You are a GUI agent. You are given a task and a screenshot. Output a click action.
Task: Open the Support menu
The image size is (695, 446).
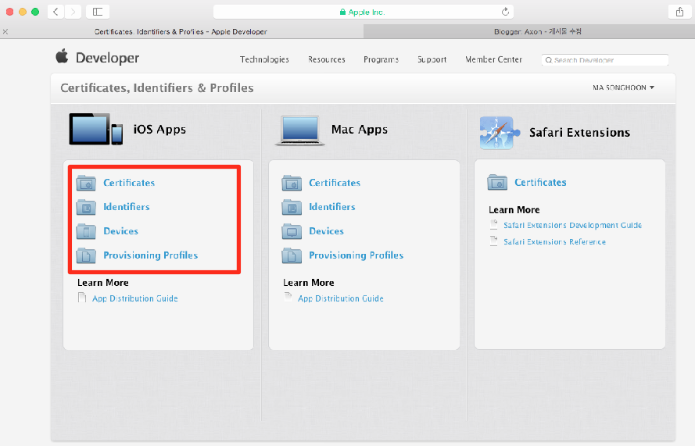click(x=432, y=59)
